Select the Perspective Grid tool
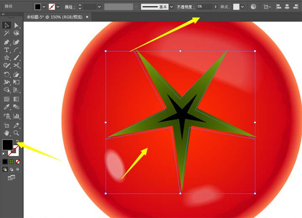 pyautogui.click(x=16, y=90)
